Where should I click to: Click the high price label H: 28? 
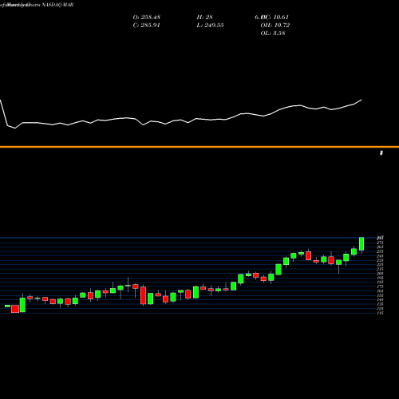pos(204,18)
